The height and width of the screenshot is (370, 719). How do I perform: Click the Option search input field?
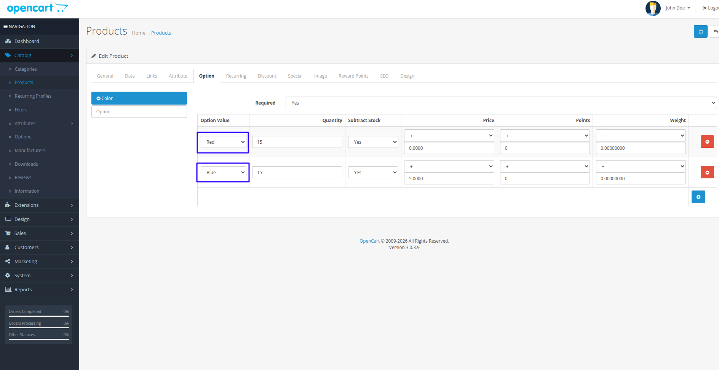coord(139,111)
